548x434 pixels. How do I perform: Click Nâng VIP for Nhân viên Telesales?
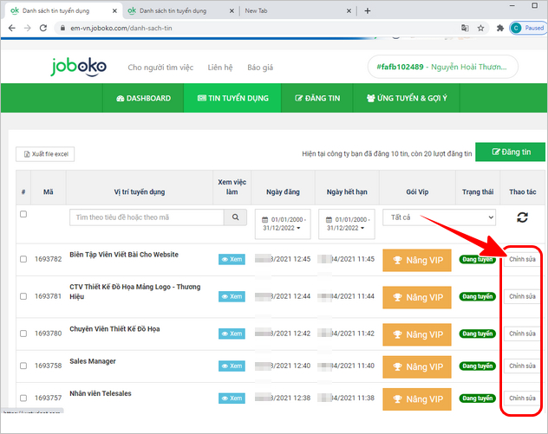pos(417,398)
